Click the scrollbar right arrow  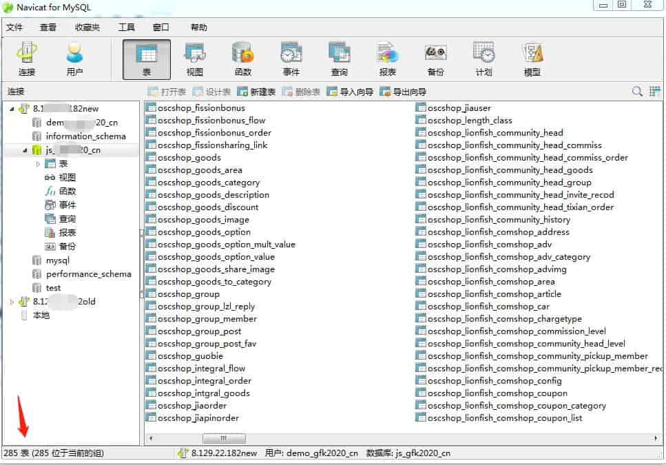pyautogui.click(x=656, y=438)
